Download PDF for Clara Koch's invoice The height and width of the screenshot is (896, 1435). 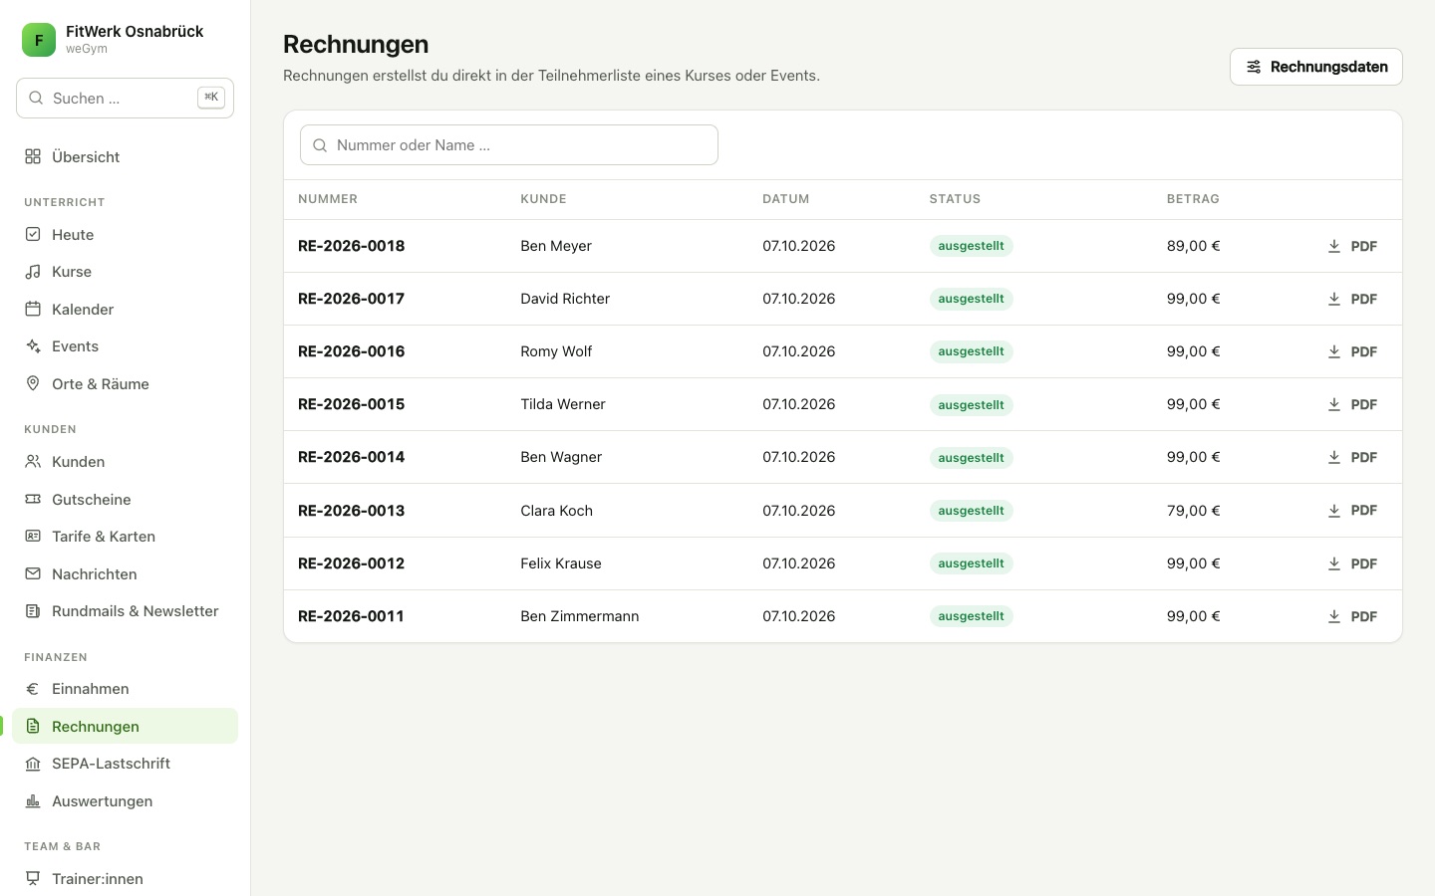point(1352,510)
